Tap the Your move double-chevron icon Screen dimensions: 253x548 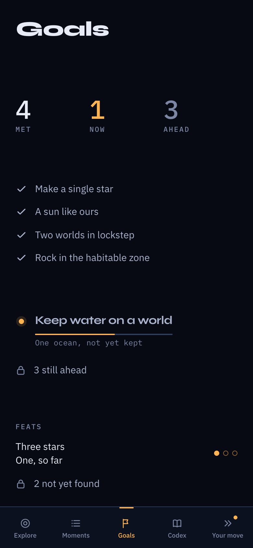point(228,523)
